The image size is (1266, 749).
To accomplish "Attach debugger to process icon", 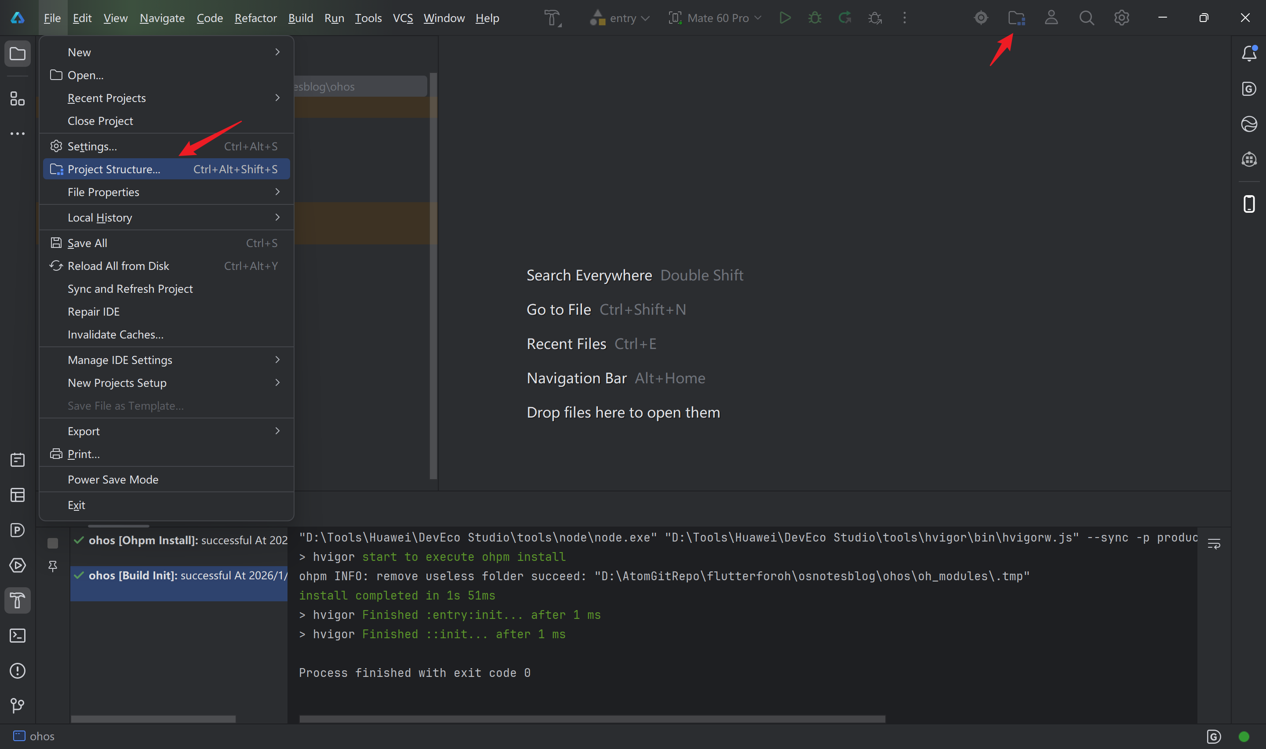I will point(875,18).
